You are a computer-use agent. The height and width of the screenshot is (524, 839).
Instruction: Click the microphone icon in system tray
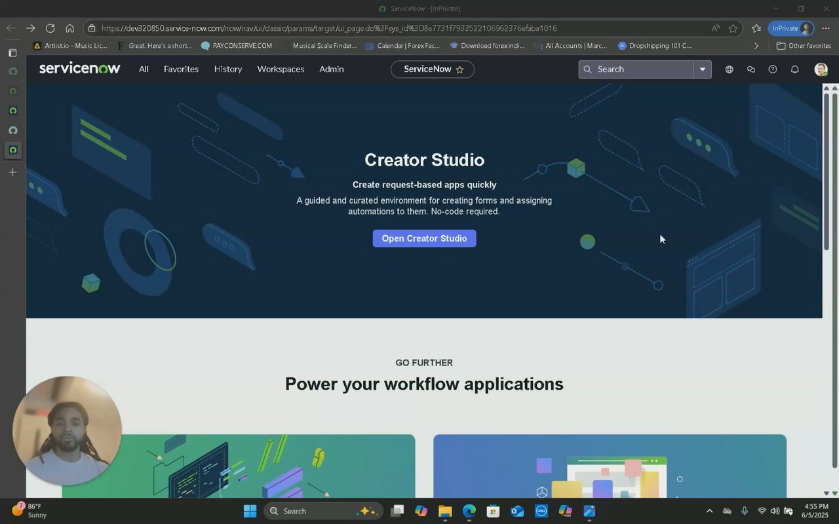tap(744, 511)
